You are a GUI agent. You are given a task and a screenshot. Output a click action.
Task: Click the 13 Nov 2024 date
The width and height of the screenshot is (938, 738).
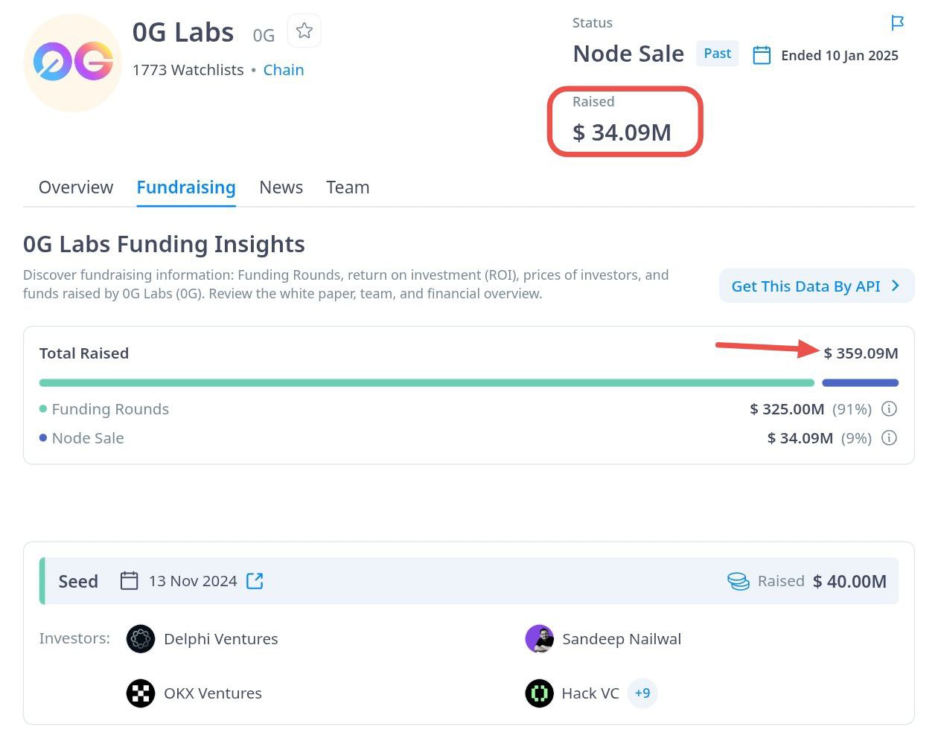pyautogui.click(x=193, y=581)
